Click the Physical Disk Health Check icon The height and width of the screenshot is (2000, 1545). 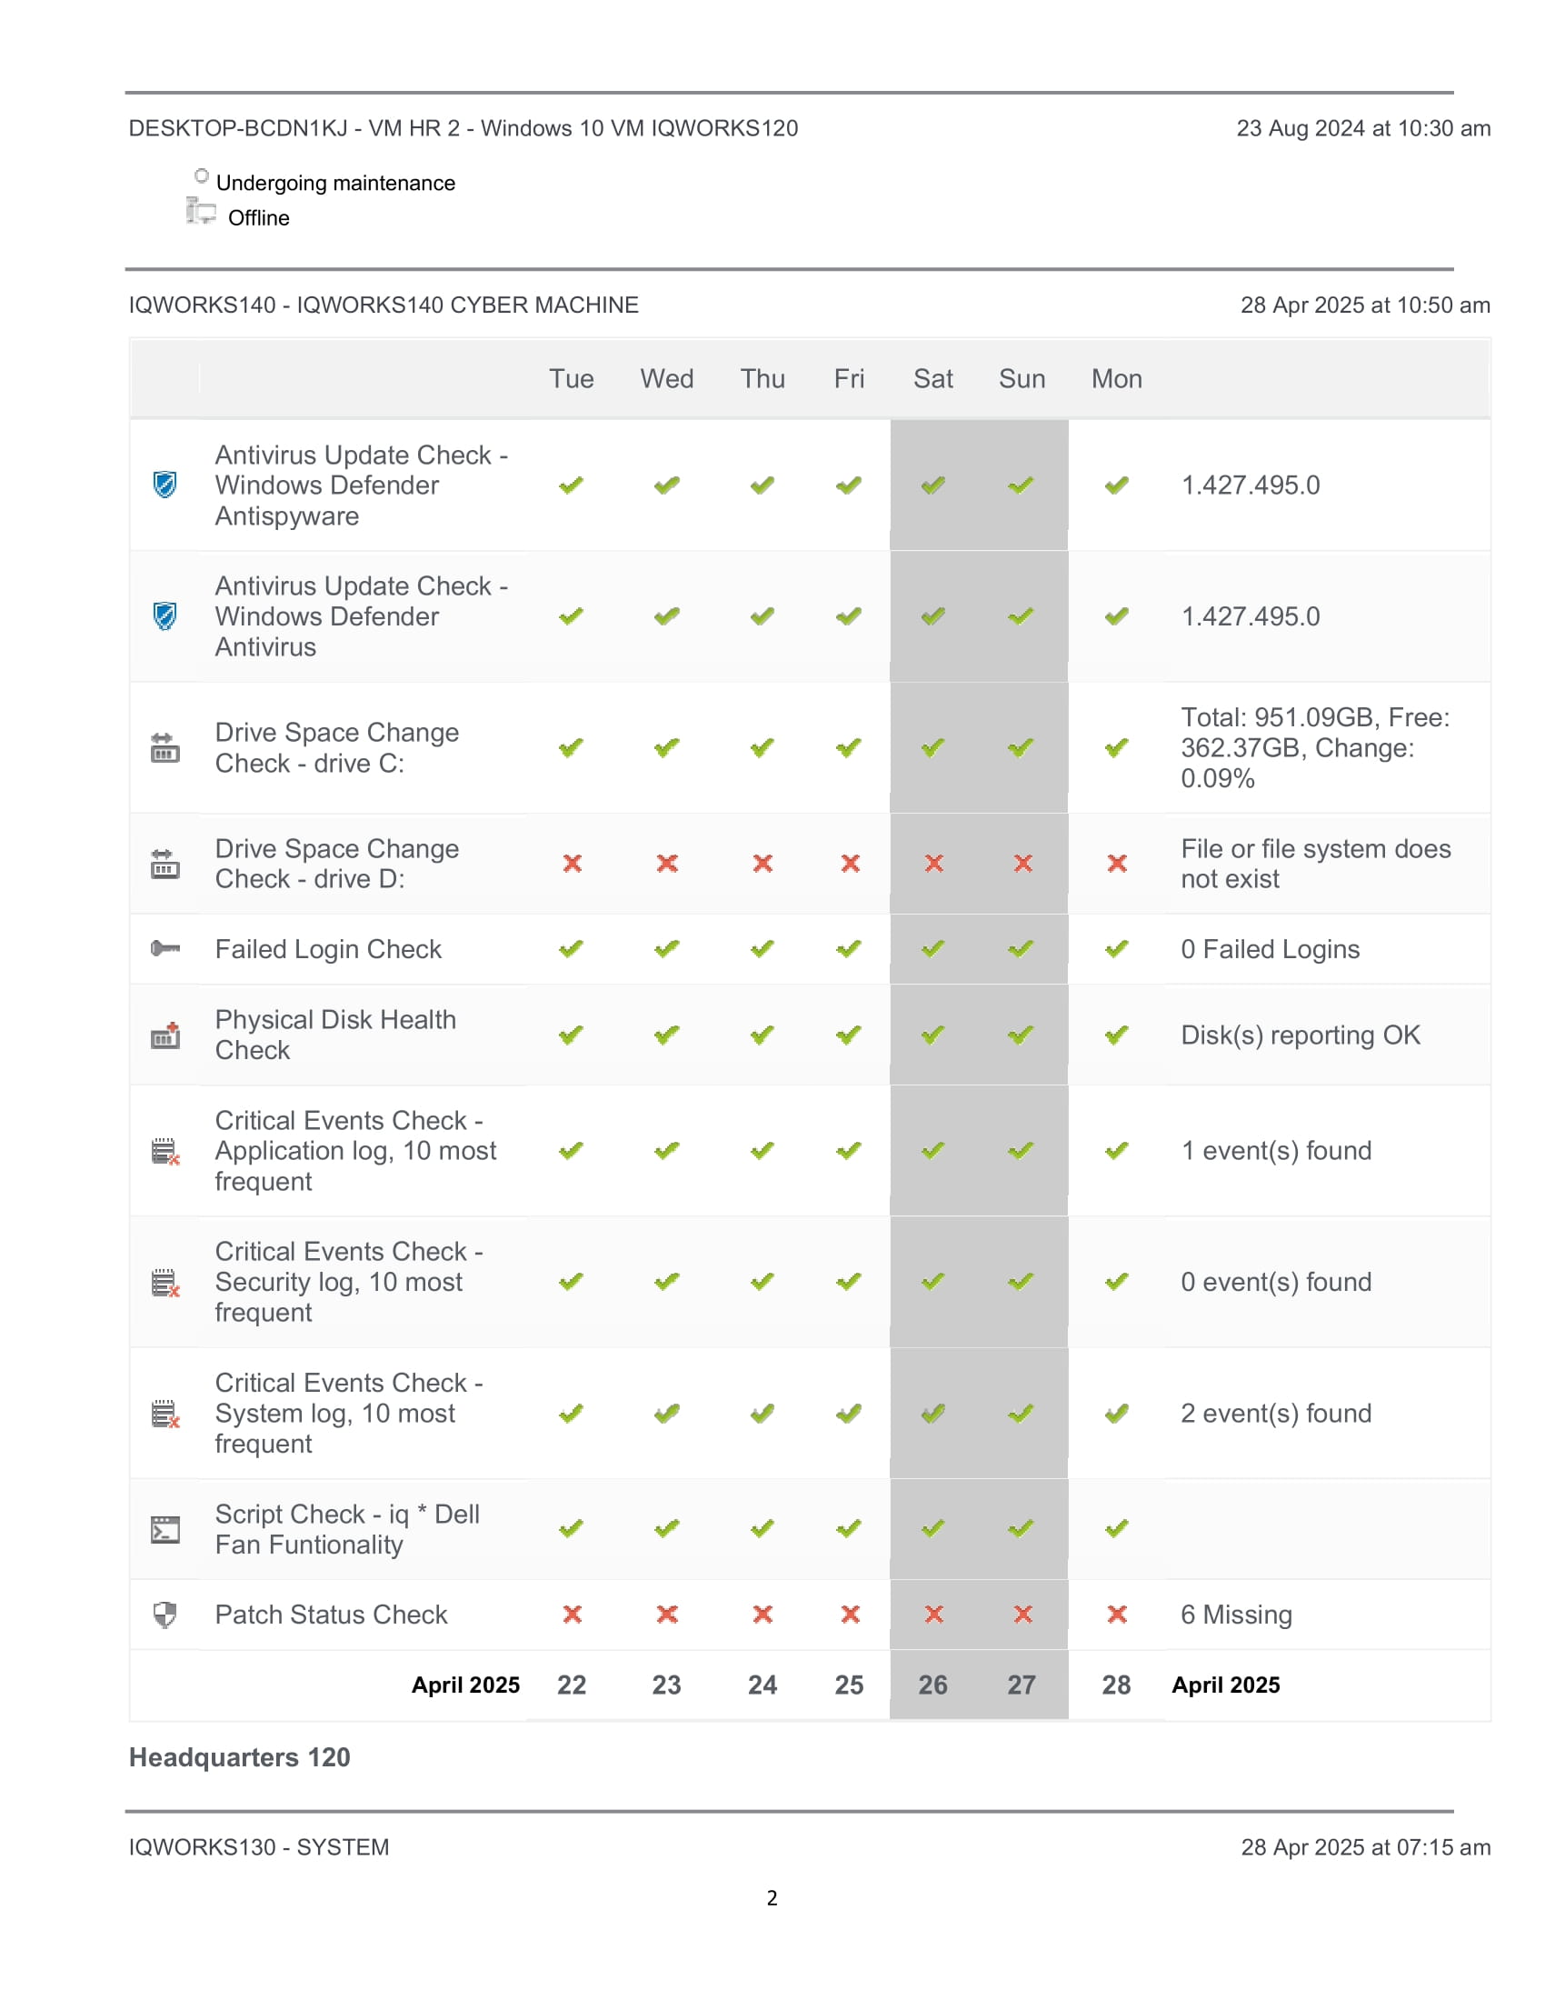(164, 1035)
